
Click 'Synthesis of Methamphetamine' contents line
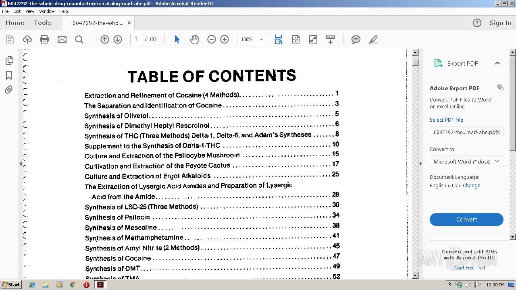pyautogui.click(x=212, y=237)
